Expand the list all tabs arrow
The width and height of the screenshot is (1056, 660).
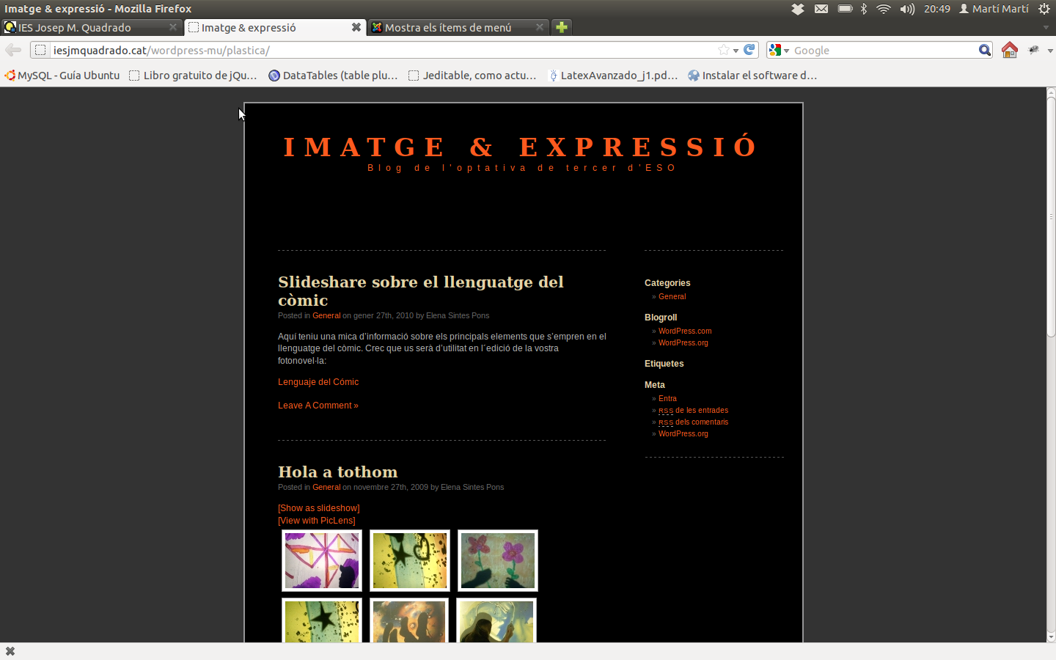pos(1046,27)
